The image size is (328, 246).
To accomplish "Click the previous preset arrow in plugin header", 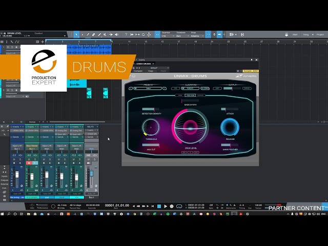I will [x=137, y=68].
